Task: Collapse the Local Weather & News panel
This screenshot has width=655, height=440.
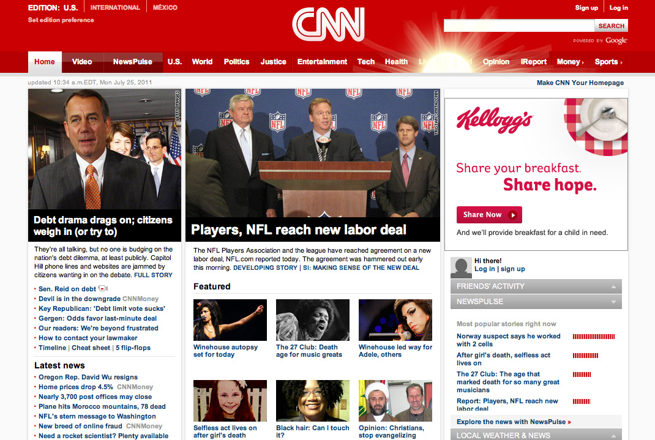Action: pyautogui.click(x=613, y=436)
